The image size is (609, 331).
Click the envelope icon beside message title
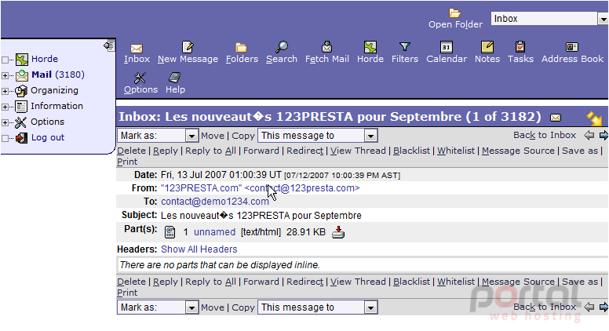(x=556, y=117)
